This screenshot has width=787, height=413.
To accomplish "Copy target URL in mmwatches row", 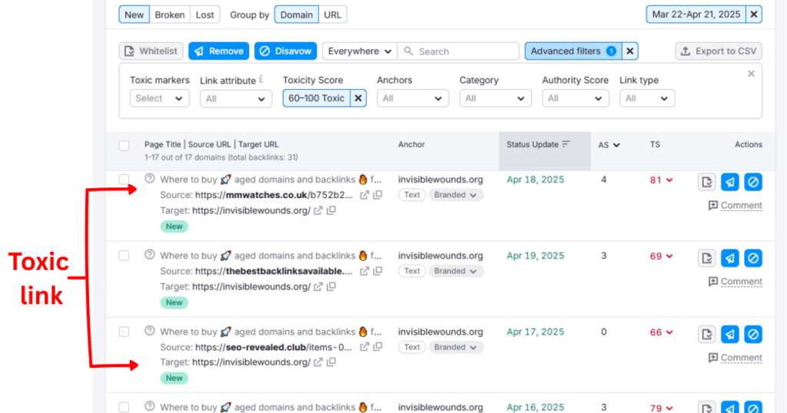I will pos(331,210).
